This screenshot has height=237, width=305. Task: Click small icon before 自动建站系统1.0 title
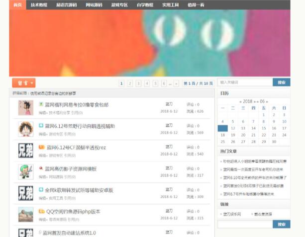tap(40, 232)
